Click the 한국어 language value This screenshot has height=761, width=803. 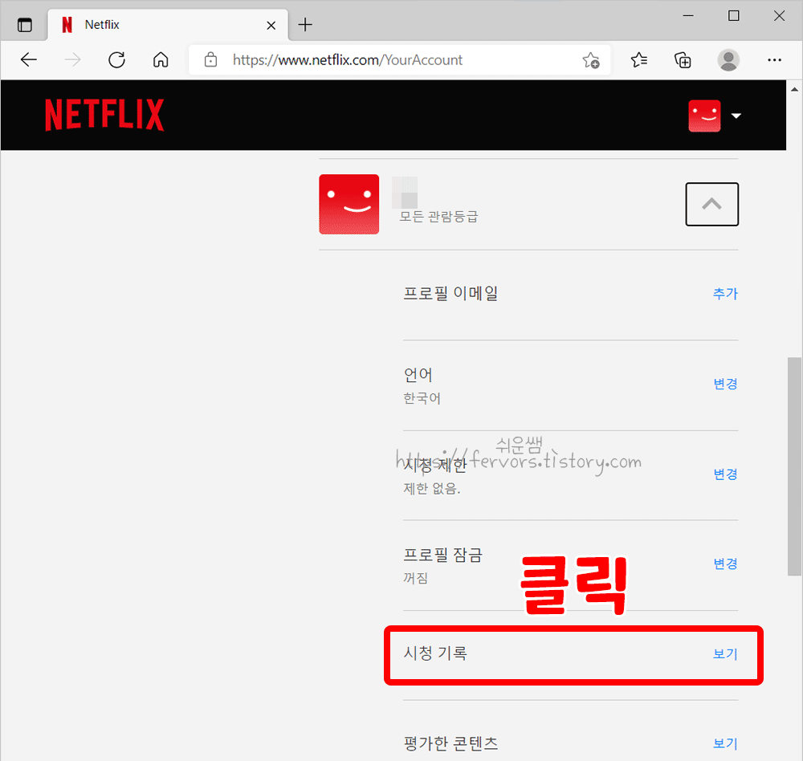pos(422,398)
